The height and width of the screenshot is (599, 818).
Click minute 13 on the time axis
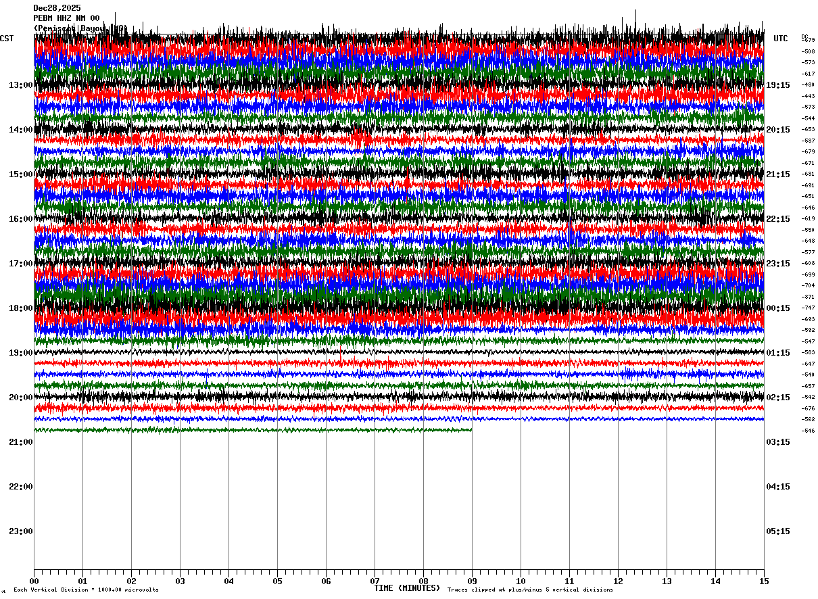[x=667, y=581]
